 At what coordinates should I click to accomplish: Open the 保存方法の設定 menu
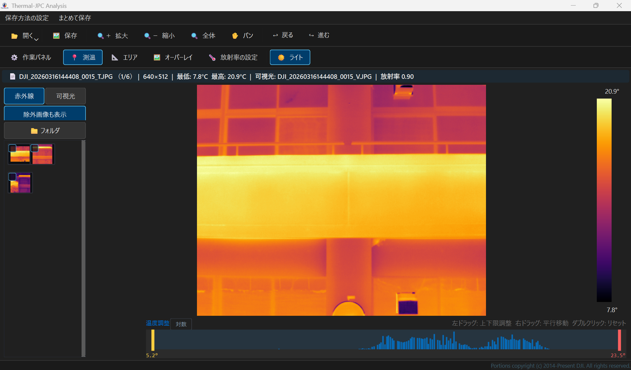click(27, 18)
